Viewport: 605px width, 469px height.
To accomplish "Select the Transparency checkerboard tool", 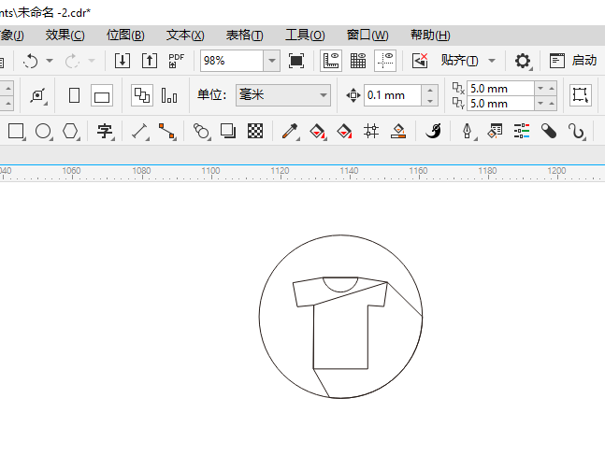I will click(x=255, y=131).
